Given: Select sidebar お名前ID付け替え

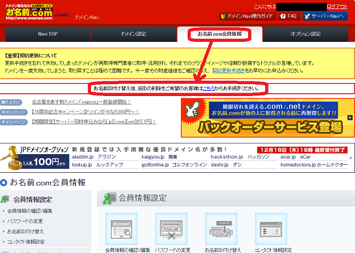Looking at the screenshot, I should [x=25, y=232].
